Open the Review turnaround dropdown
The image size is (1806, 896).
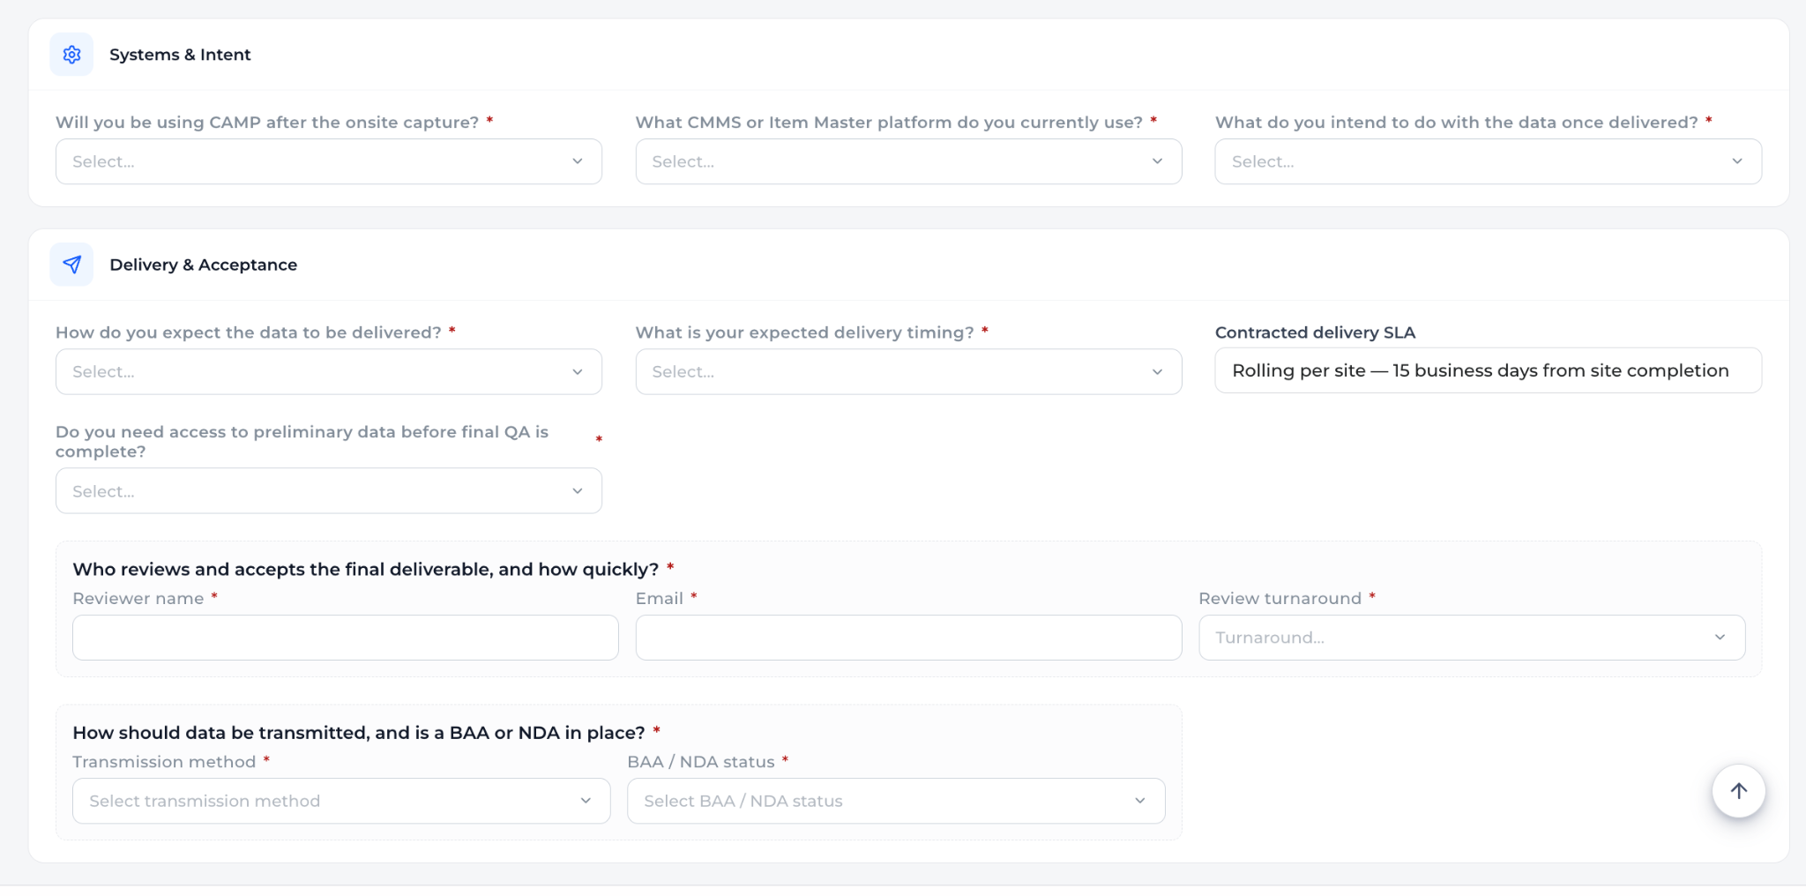pos(1472,638)
